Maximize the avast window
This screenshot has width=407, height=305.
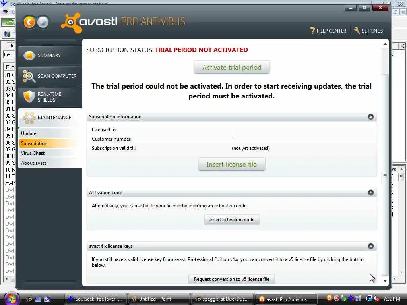click(364, 8)
